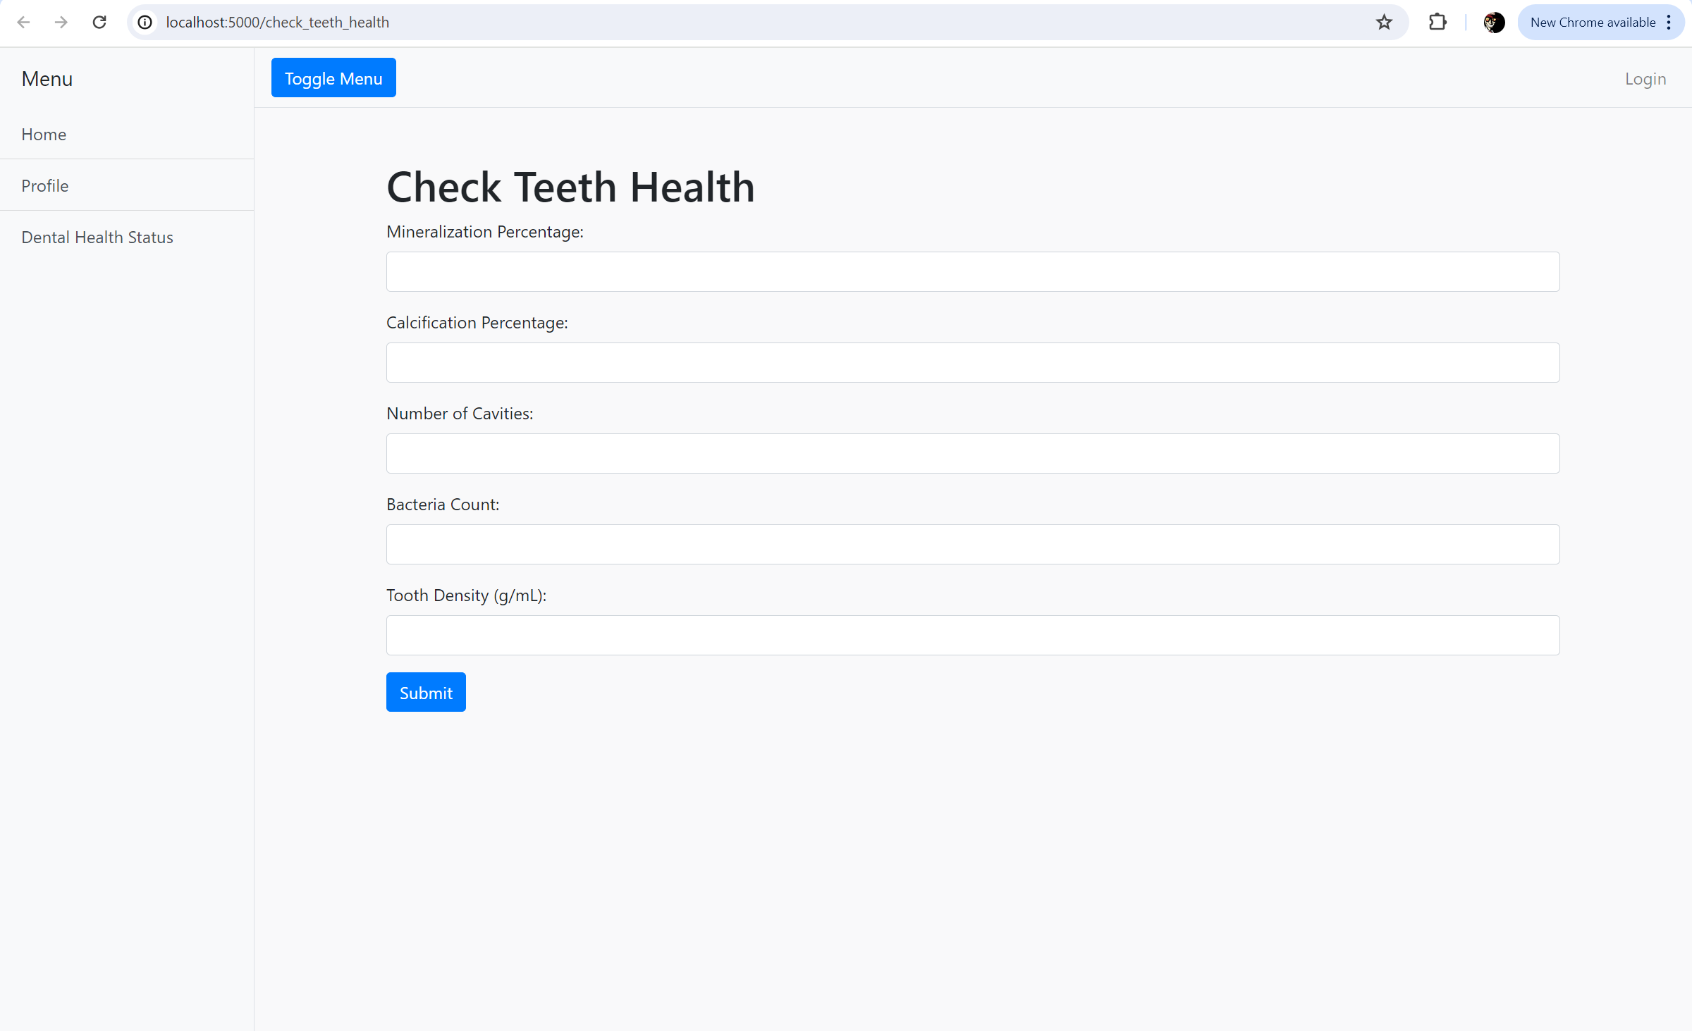
Task: Open site information icon in address bar
Action: click(145, 23)
